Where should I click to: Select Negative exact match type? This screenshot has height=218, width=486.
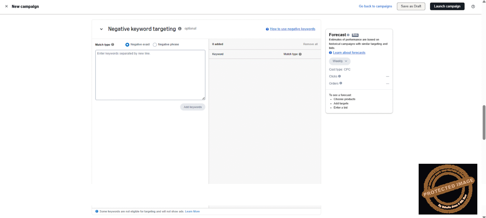127,45
